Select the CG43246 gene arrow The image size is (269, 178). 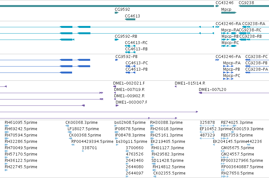pos(217,6)
